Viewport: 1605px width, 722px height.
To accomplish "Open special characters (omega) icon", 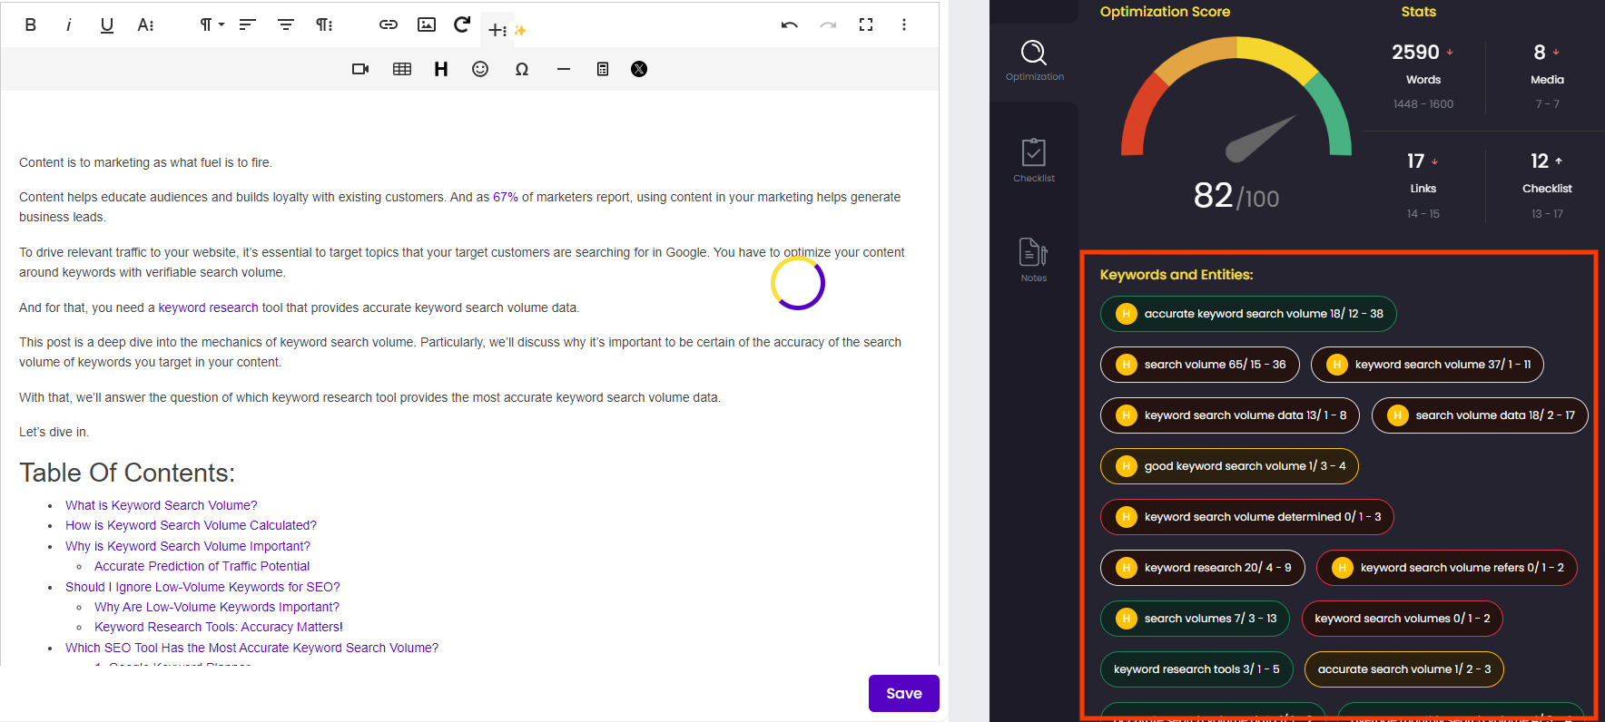I will point(522,69).
